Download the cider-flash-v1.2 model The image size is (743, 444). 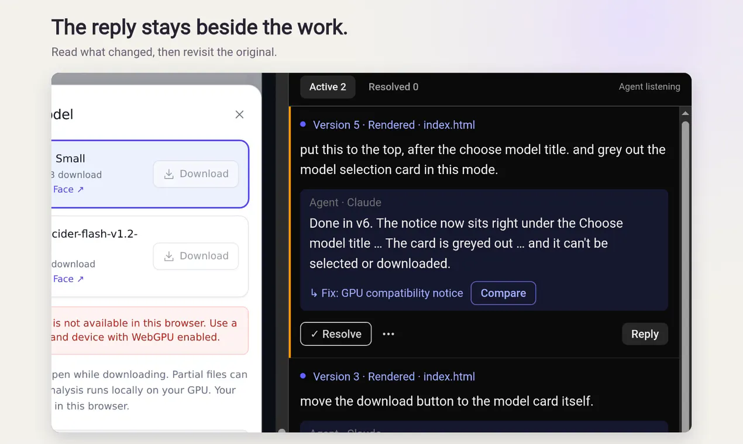click(196, 256)
